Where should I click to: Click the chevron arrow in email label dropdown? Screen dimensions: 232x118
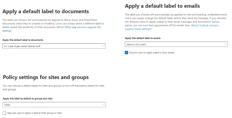(x=226, y=44)
